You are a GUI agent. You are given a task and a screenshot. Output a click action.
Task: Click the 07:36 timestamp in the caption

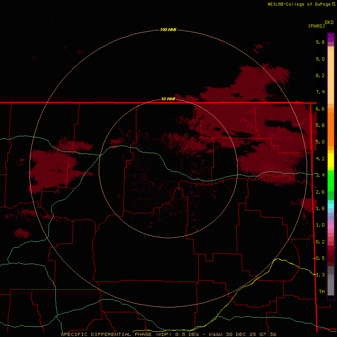[x=268, y=334]
